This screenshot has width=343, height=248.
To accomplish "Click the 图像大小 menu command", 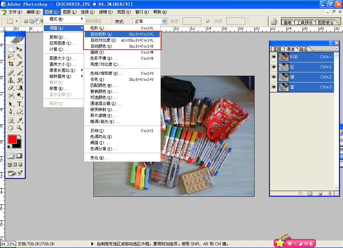I will (x=63, y=58).
